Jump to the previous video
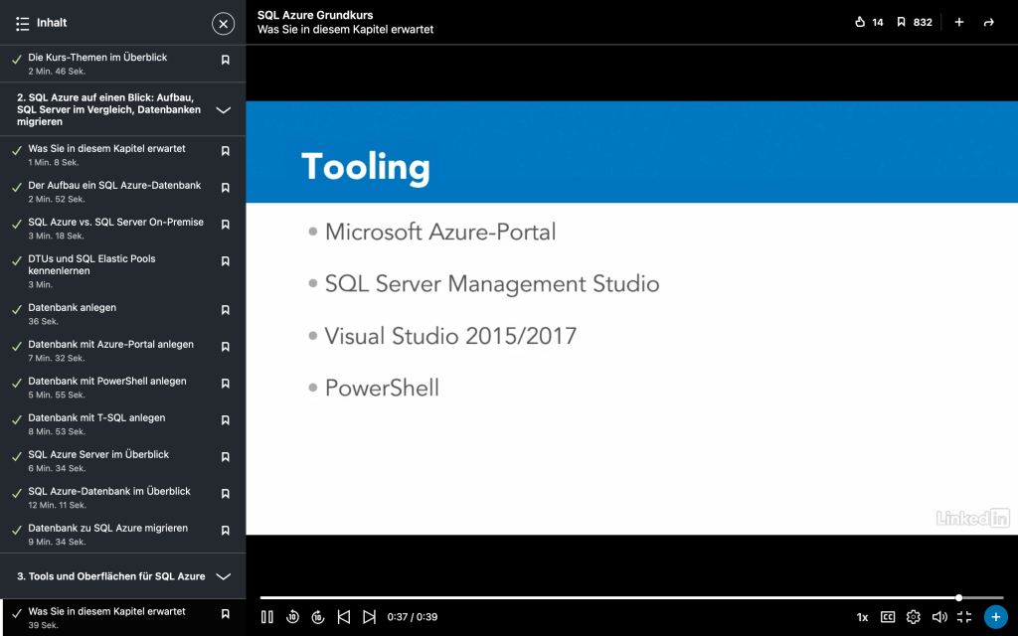 [344, 617]
